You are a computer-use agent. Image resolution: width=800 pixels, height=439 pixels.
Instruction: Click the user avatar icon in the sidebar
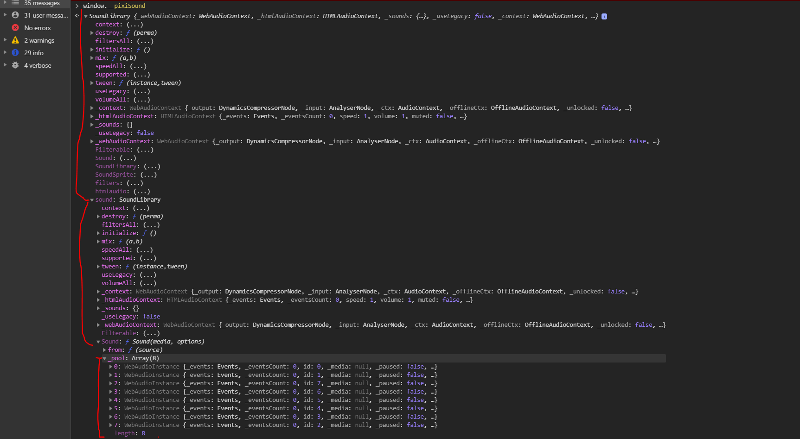tap(15, 15)
